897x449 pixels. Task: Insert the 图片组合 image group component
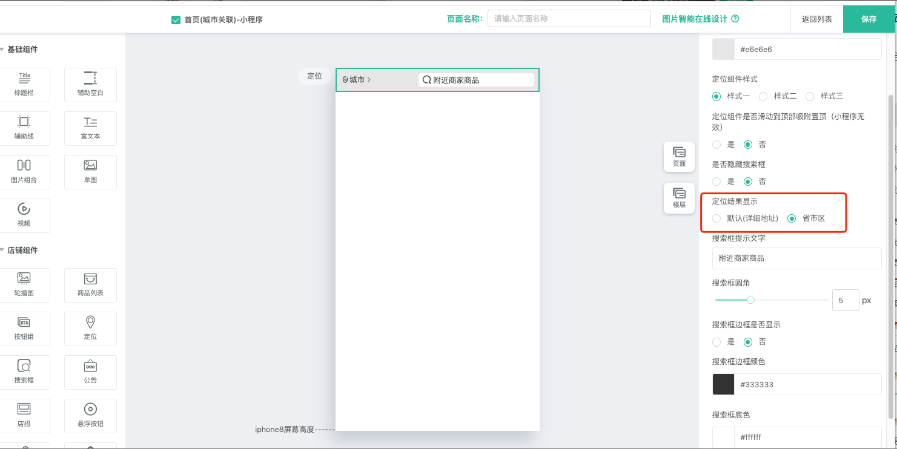[24, 172]
